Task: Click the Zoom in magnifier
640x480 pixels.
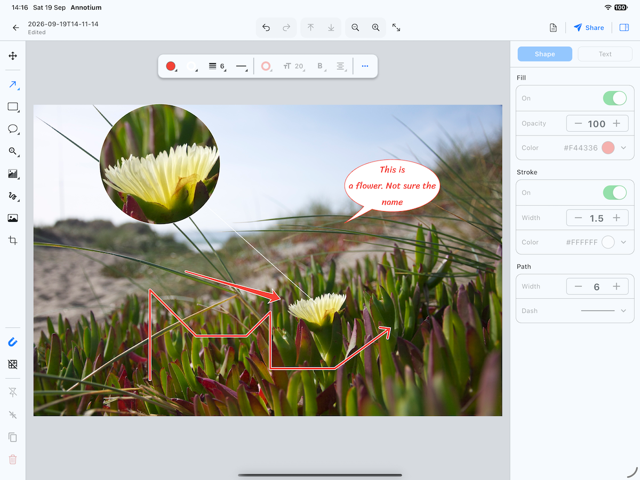Action: click(376, 28)
